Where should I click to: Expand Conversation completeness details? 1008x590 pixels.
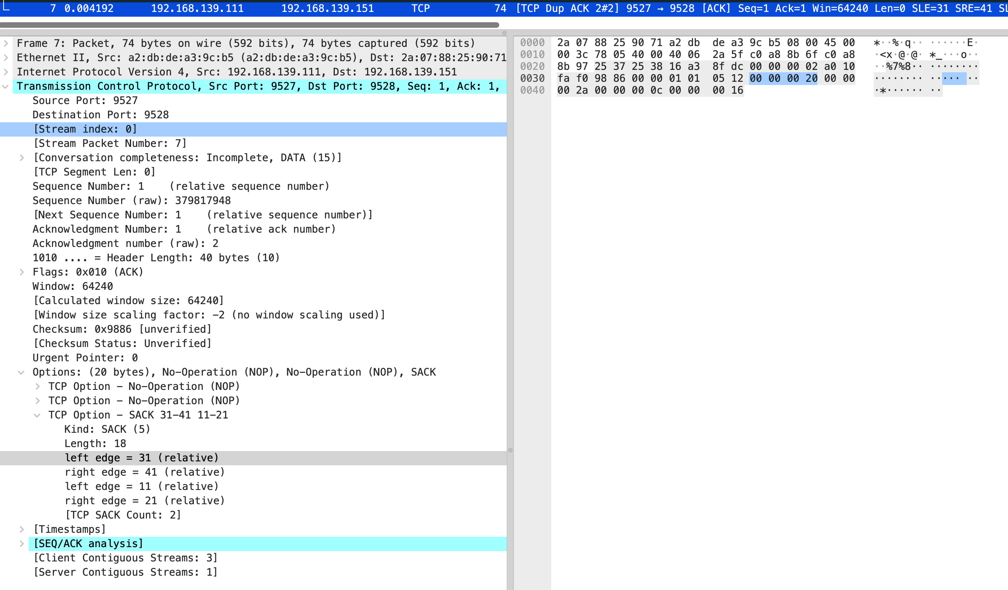click(x=22, y=158)
